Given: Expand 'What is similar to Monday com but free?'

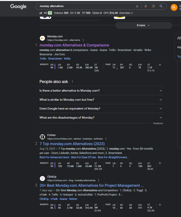Looking at the screenshot, I should 101,100.
